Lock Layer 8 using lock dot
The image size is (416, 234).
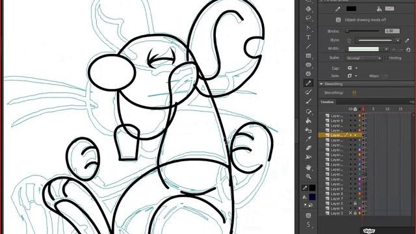[356, 194]
